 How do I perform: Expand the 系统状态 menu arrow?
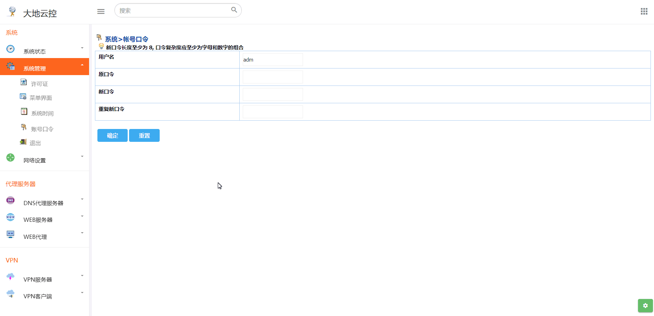click(x=82, y=48)
